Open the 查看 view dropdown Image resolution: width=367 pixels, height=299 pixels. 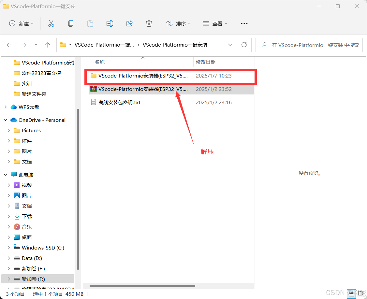tap(215, 24)
